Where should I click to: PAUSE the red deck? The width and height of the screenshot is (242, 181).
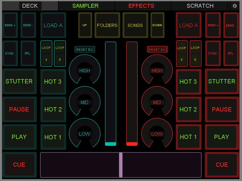tap(222, 109)
